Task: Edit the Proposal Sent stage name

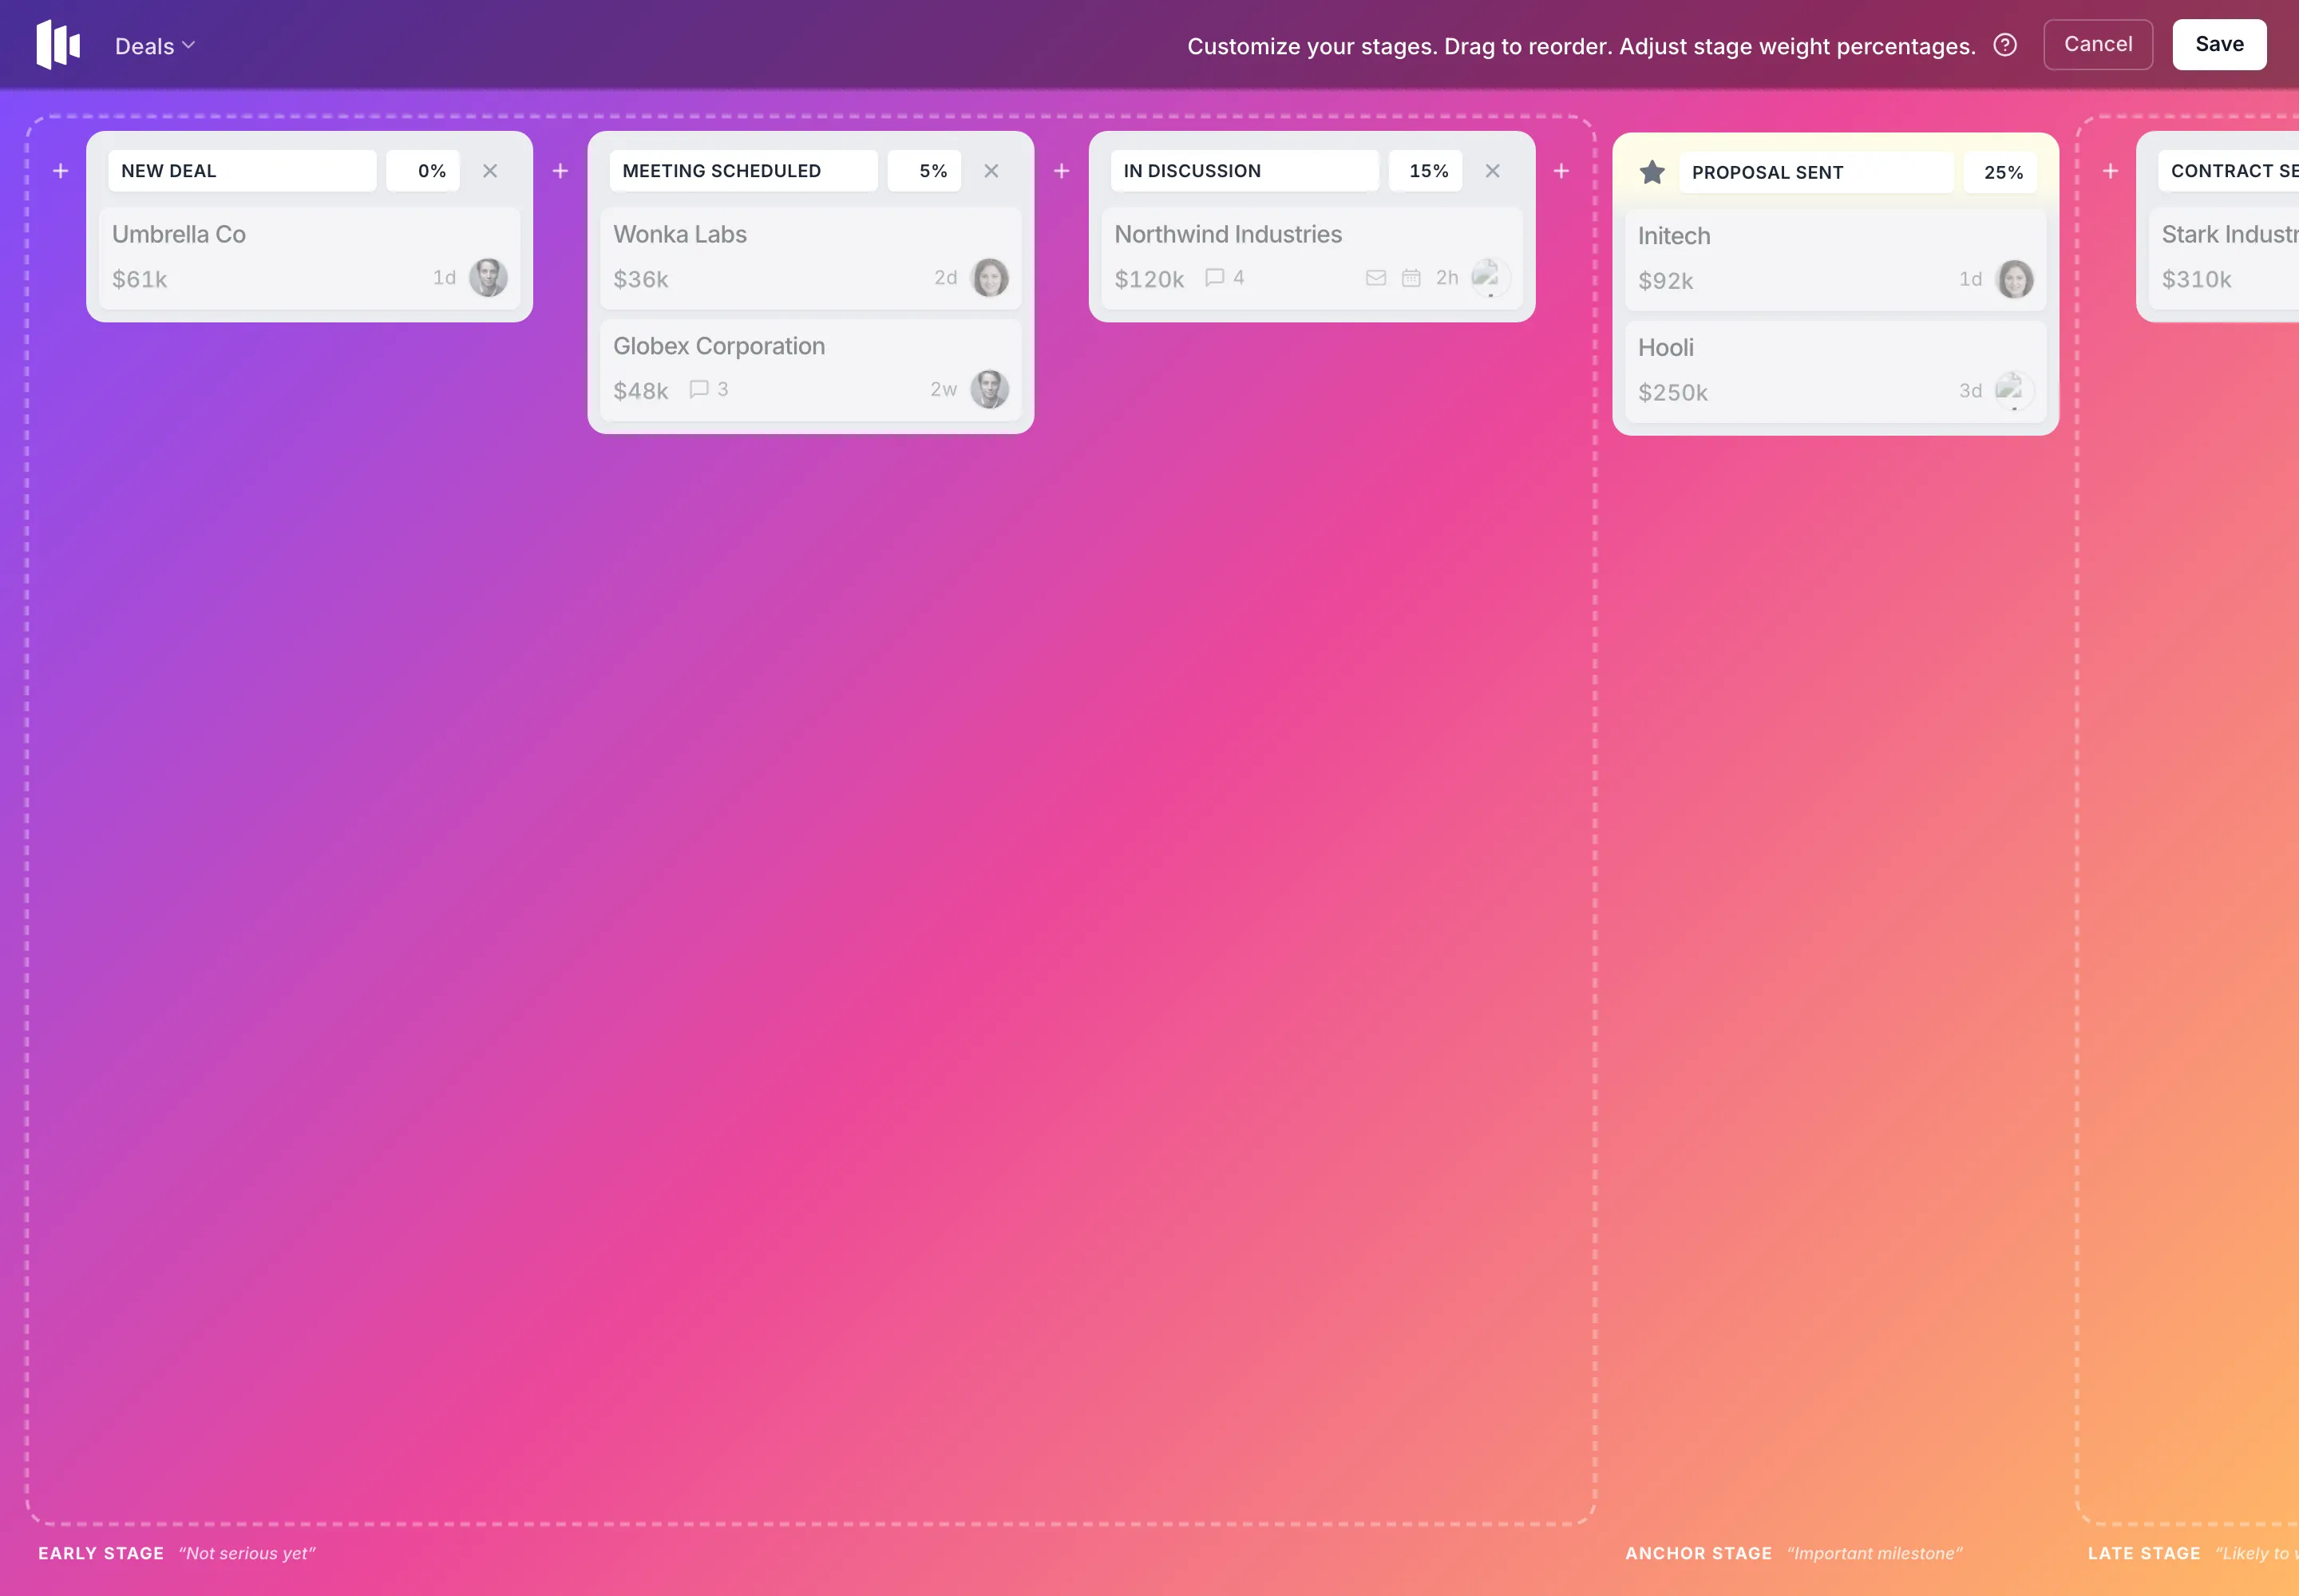Action: tap(1817, 172)
